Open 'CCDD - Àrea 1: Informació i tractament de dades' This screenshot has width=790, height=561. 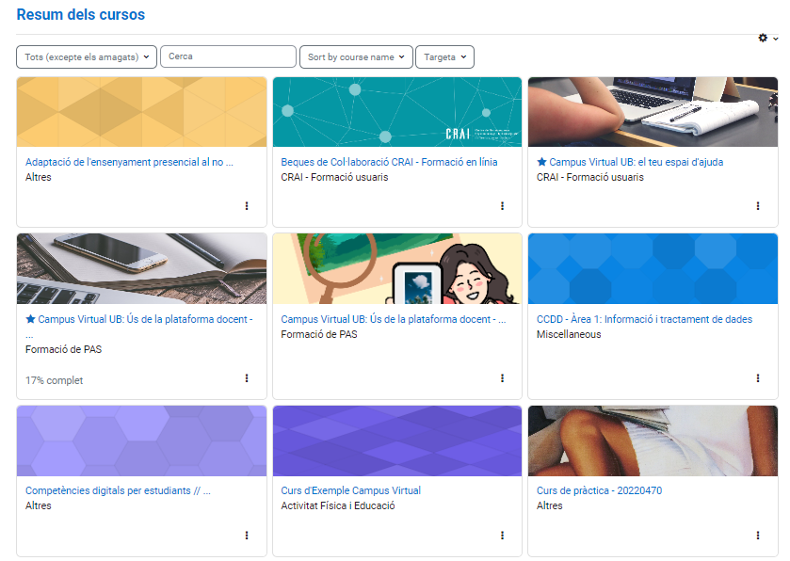click(x=644, y=319)
